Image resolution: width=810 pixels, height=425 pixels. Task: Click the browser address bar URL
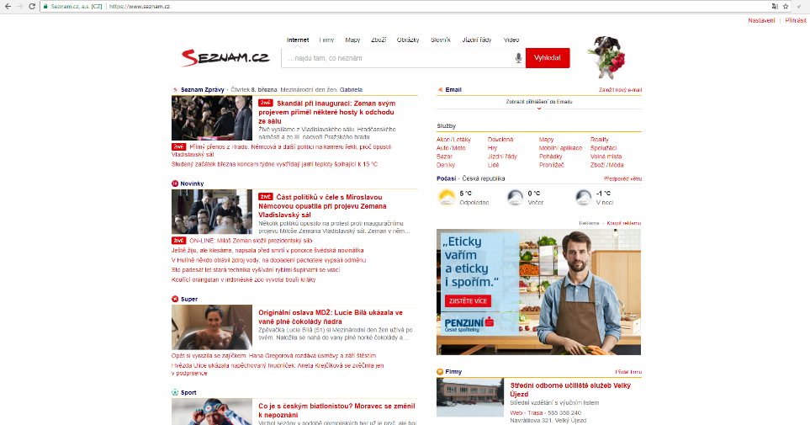(x=140, y=6)
